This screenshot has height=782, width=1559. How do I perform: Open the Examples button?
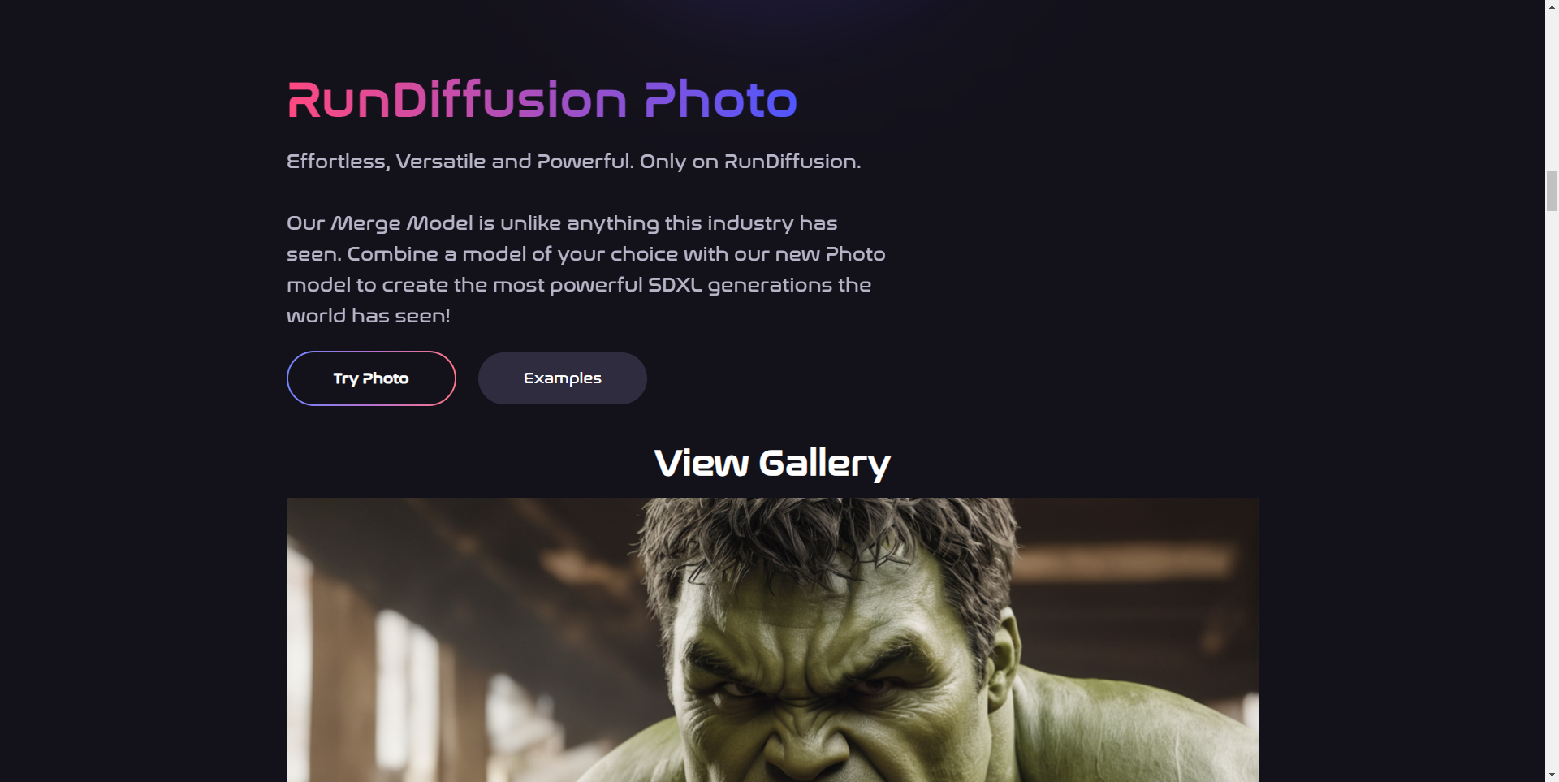coord(562,378)
